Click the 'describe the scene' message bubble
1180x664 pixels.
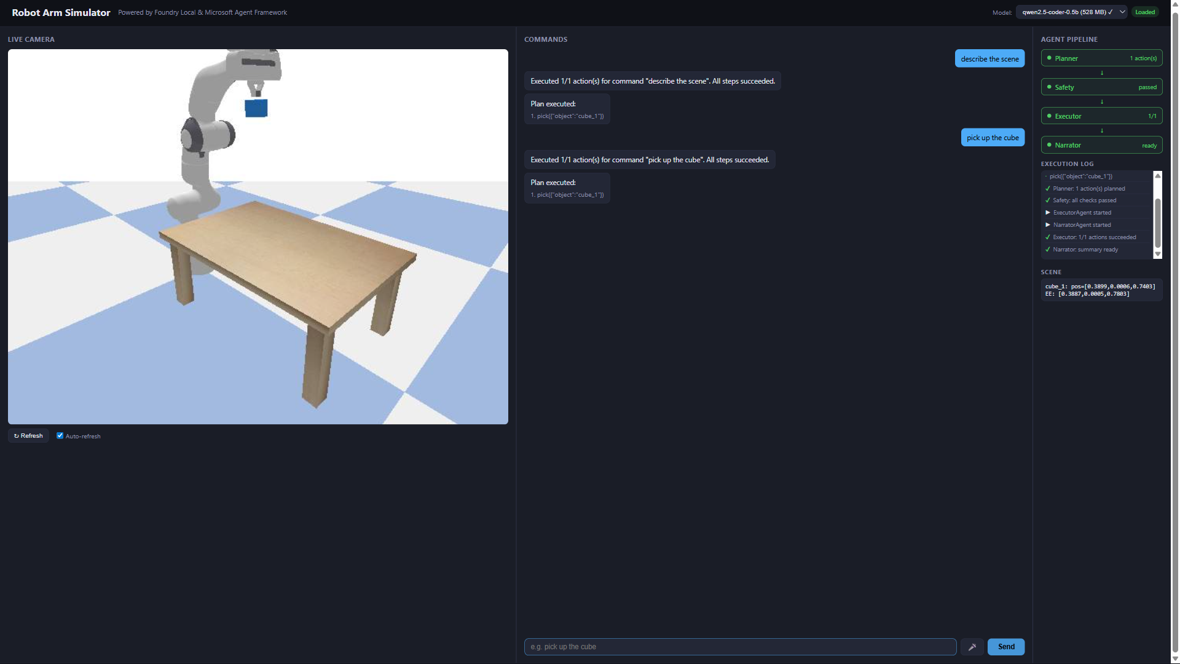pyautogui.click(x=989, y=59)
